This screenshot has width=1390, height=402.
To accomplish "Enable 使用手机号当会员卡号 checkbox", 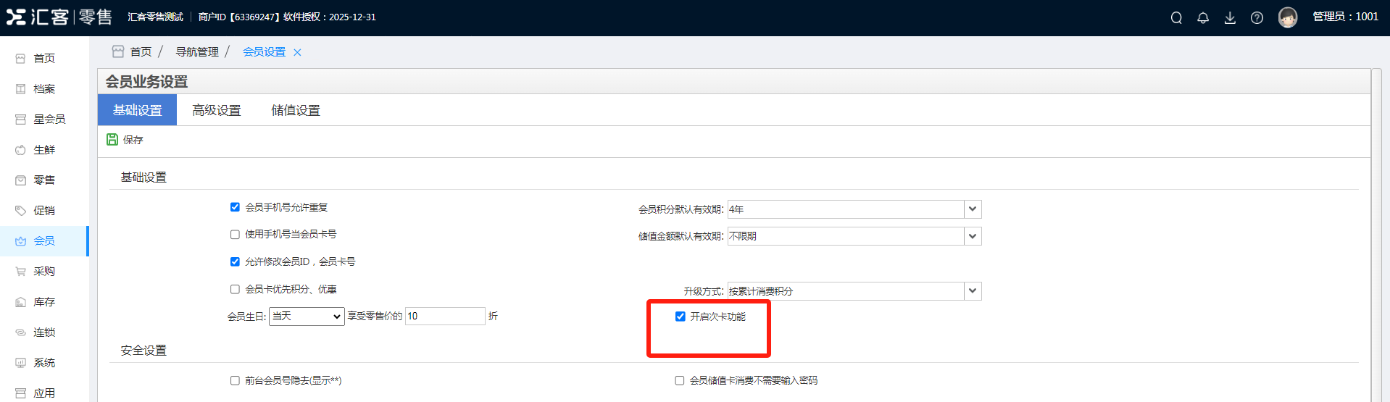I will coord(235,235).
